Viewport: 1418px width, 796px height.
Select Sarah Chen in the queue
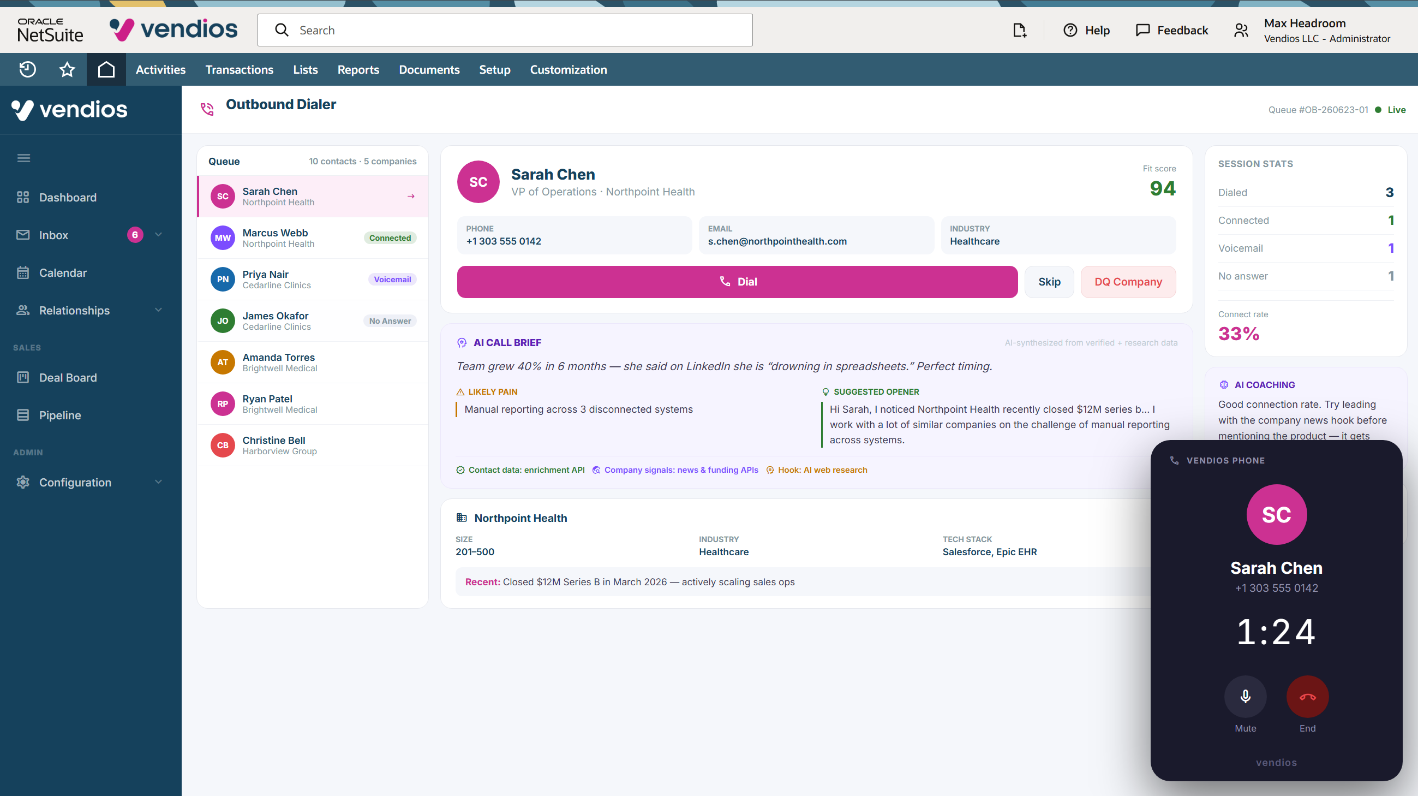pos(313,196)
